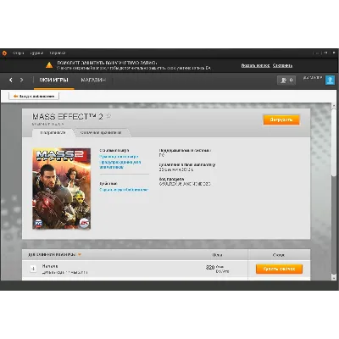Click the postpone link in the warning banner
The width and height of the screenshot is (339, 339).
[x=282, y=65]
